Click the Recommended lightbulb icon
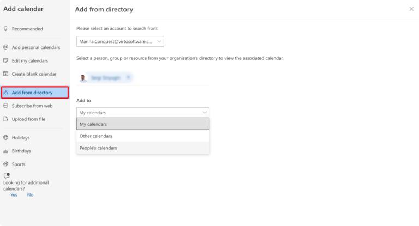419x226 pixels. click(x=5, y=28)
